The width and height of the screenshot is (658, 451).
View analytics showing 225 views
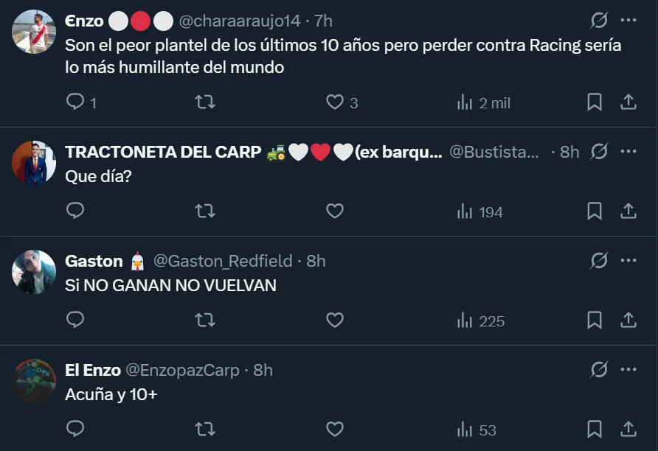point(480,321)
